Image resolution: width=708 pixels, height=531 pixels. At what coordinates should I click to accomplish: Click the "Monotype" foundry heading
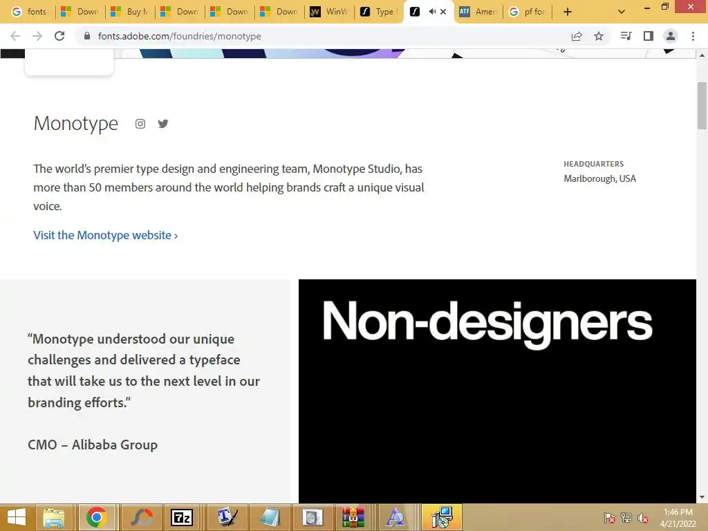click(76, 123)
